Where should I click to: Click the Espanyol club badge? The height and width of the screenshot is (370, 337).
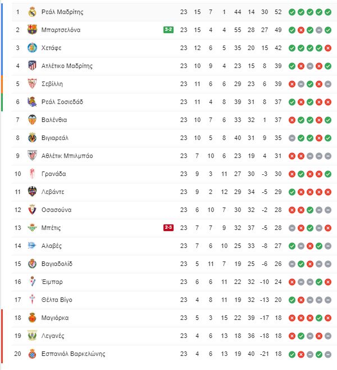[x=32, y=354]
